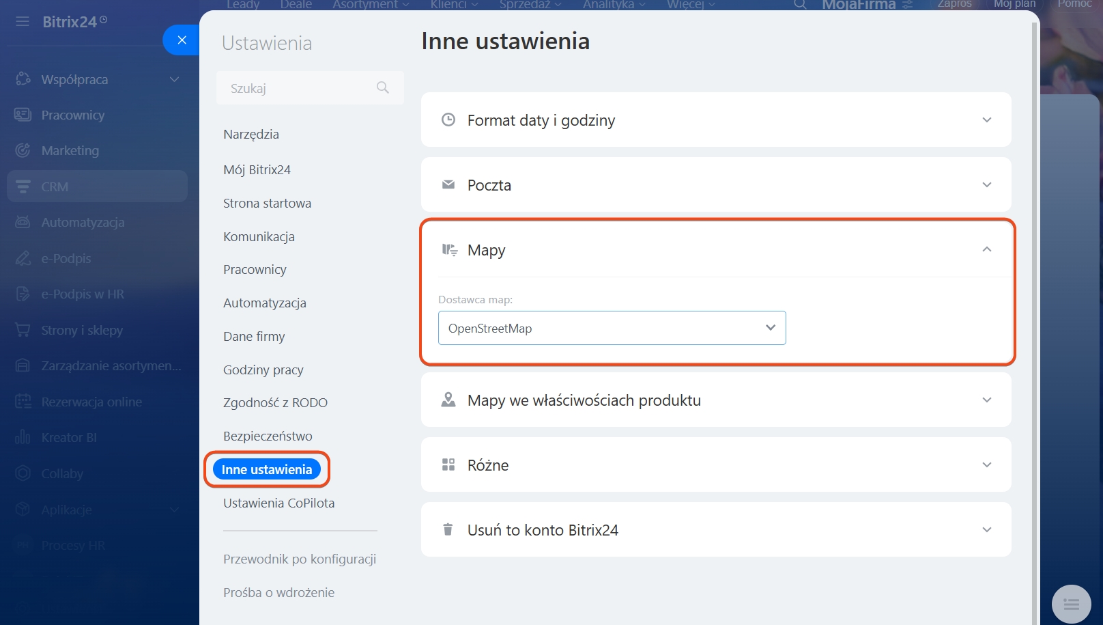Select Bezpieczeństwo in settings menu
1103x625 pixels.
(268, 436)
